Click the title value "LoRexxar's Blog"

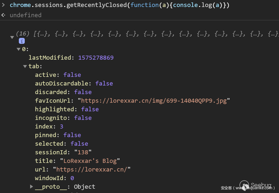(90, 161)
